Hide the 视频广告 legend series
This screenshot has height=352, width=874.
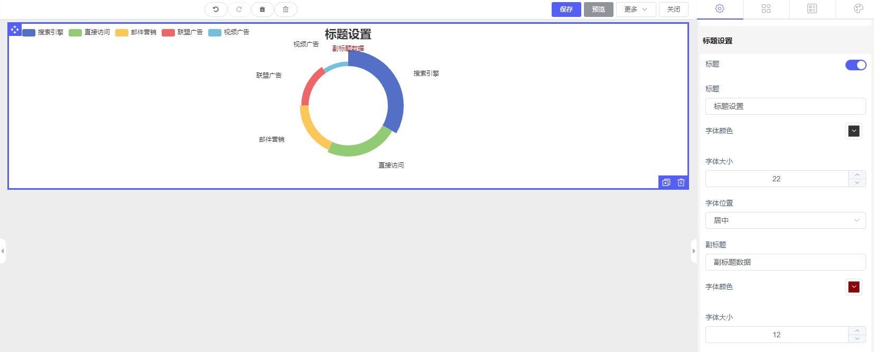[229, 33]
